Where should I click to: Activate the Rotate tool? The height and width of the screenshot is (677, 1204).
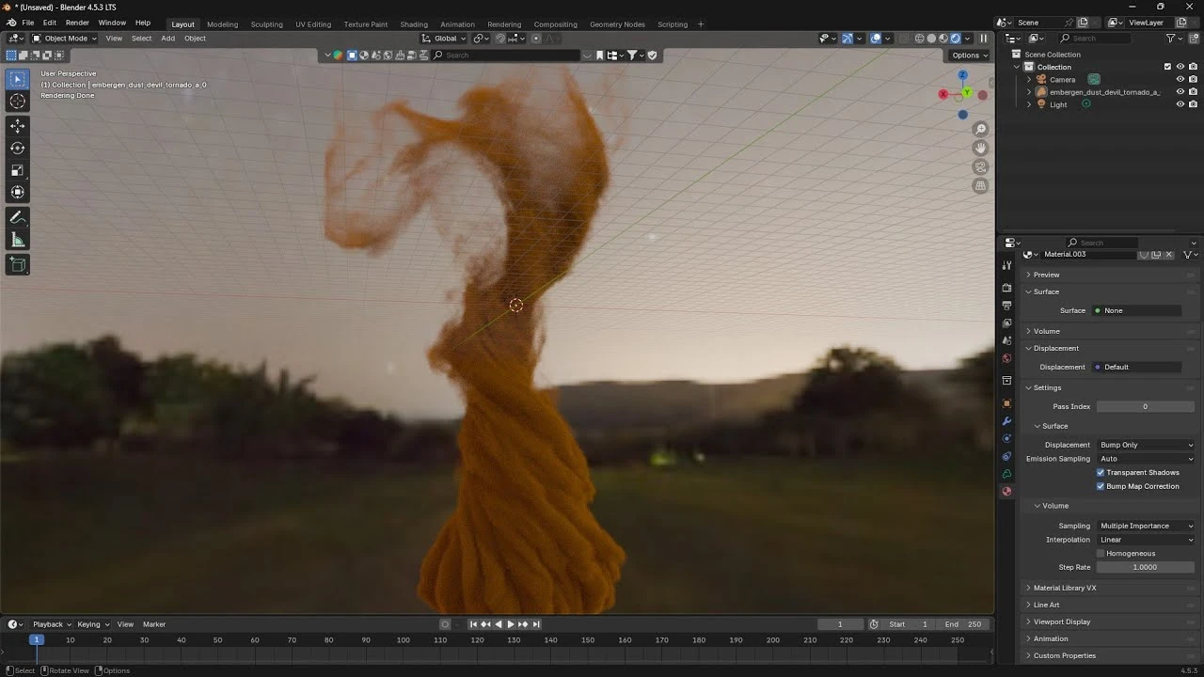pyautogui.click(x=18, y=148)
